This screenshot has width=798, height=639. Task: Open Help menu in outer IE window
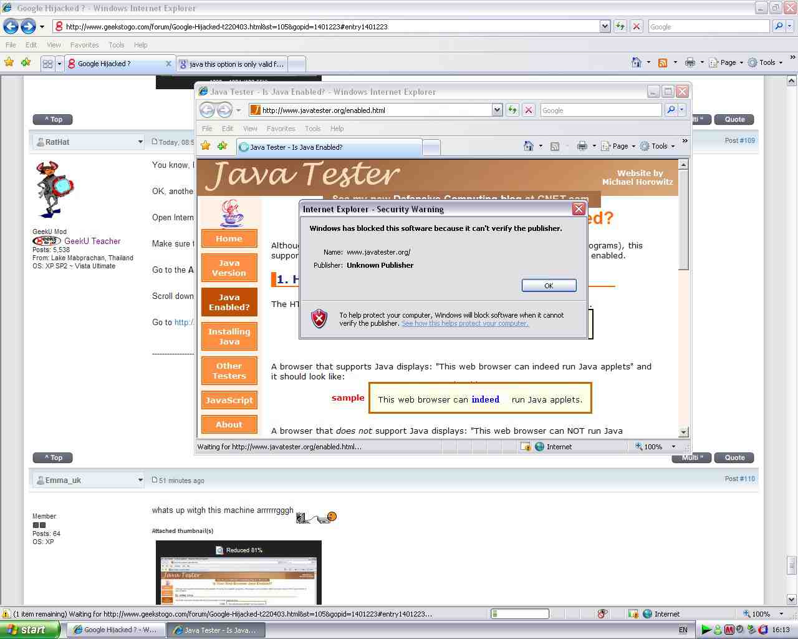pyautogui.click(x=141, y=45)
